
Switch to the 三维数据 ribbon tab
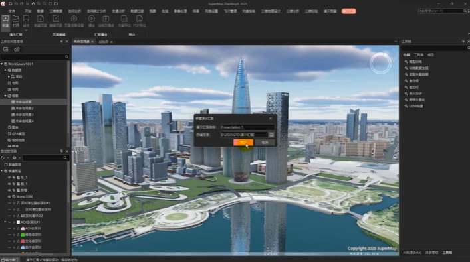pos(56,11)
